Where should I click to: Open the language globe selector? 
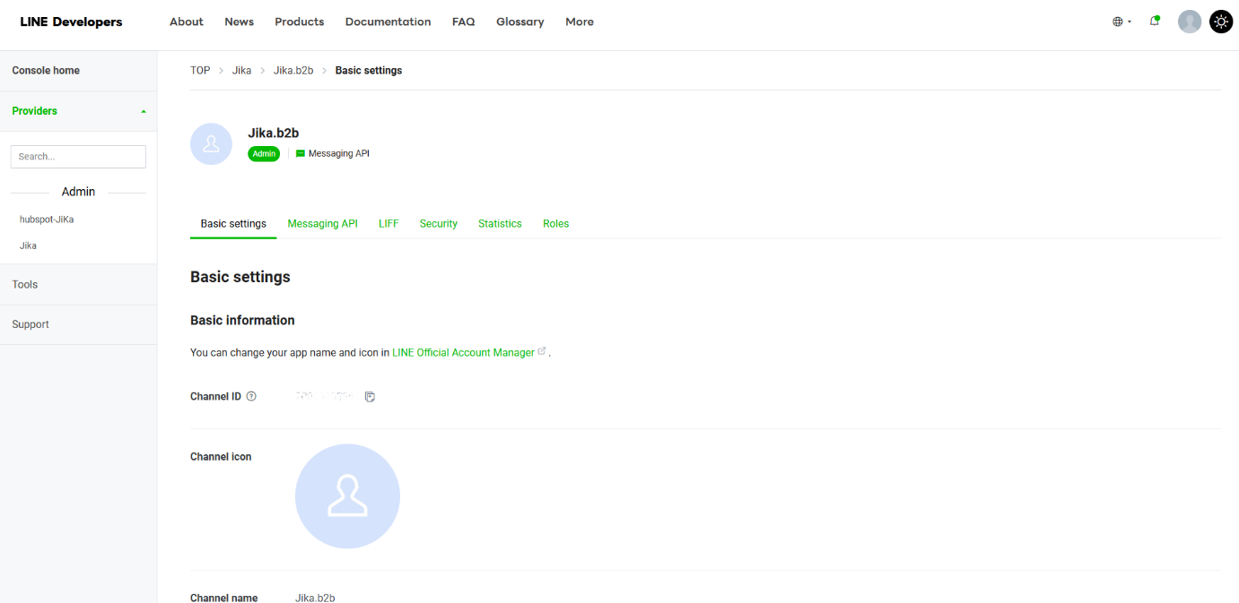click(1121, 22)
